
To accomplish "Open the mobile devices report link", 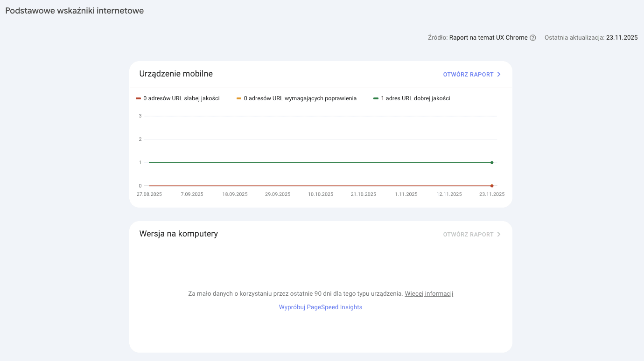I will [472, 75].
